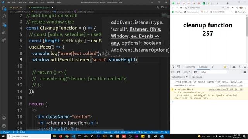Open the Help menu
The width and height of the screenshot is (248, 139).
[59, 2]
